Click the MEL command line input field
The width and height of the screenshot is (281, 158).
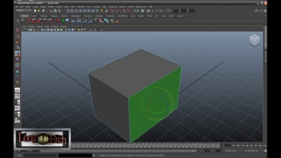click(40, 155)
